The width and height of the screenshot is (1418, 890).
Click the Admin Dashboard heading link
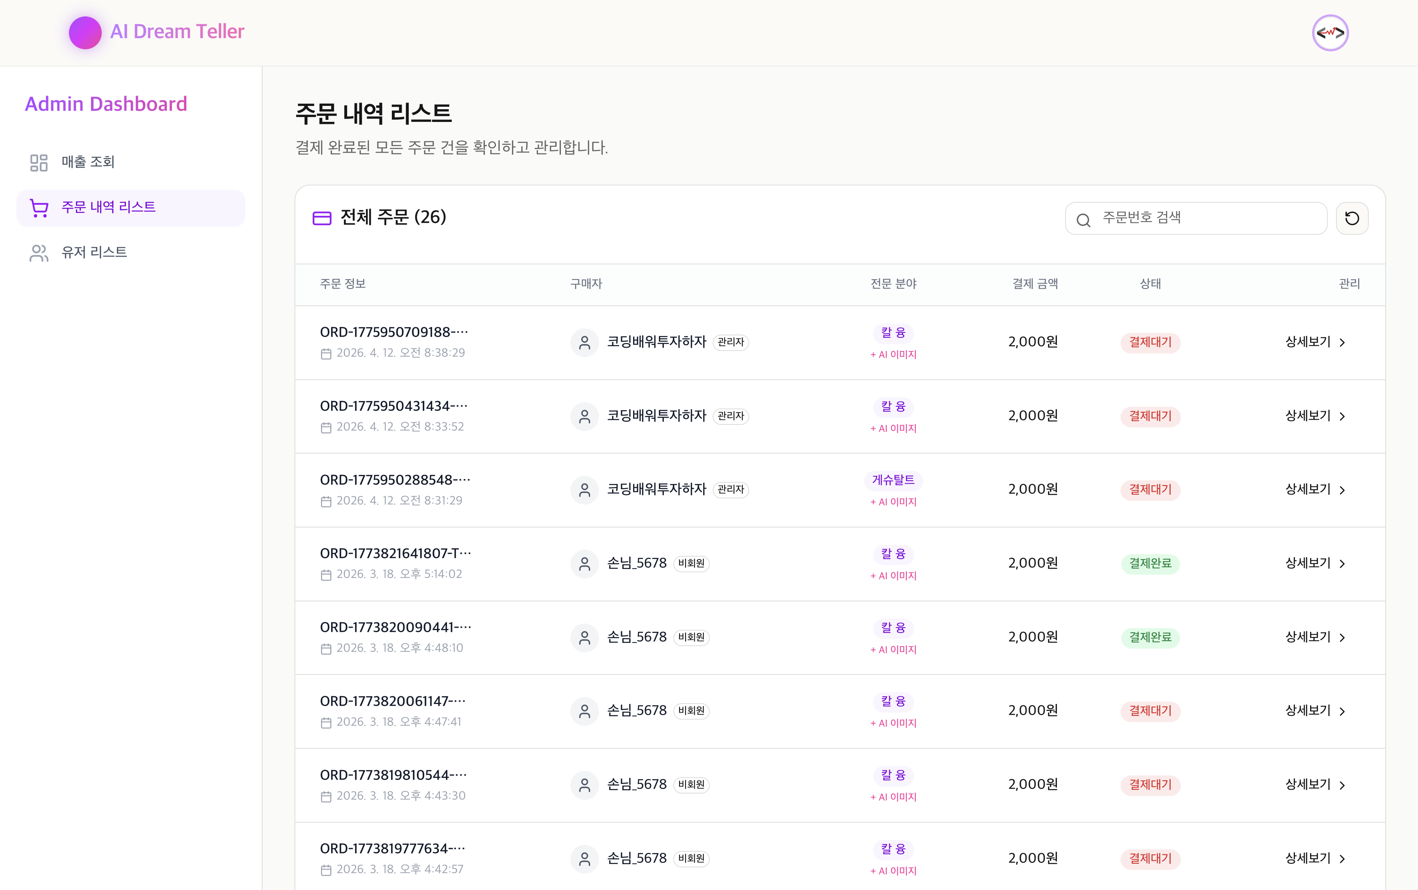pos(106,103)
